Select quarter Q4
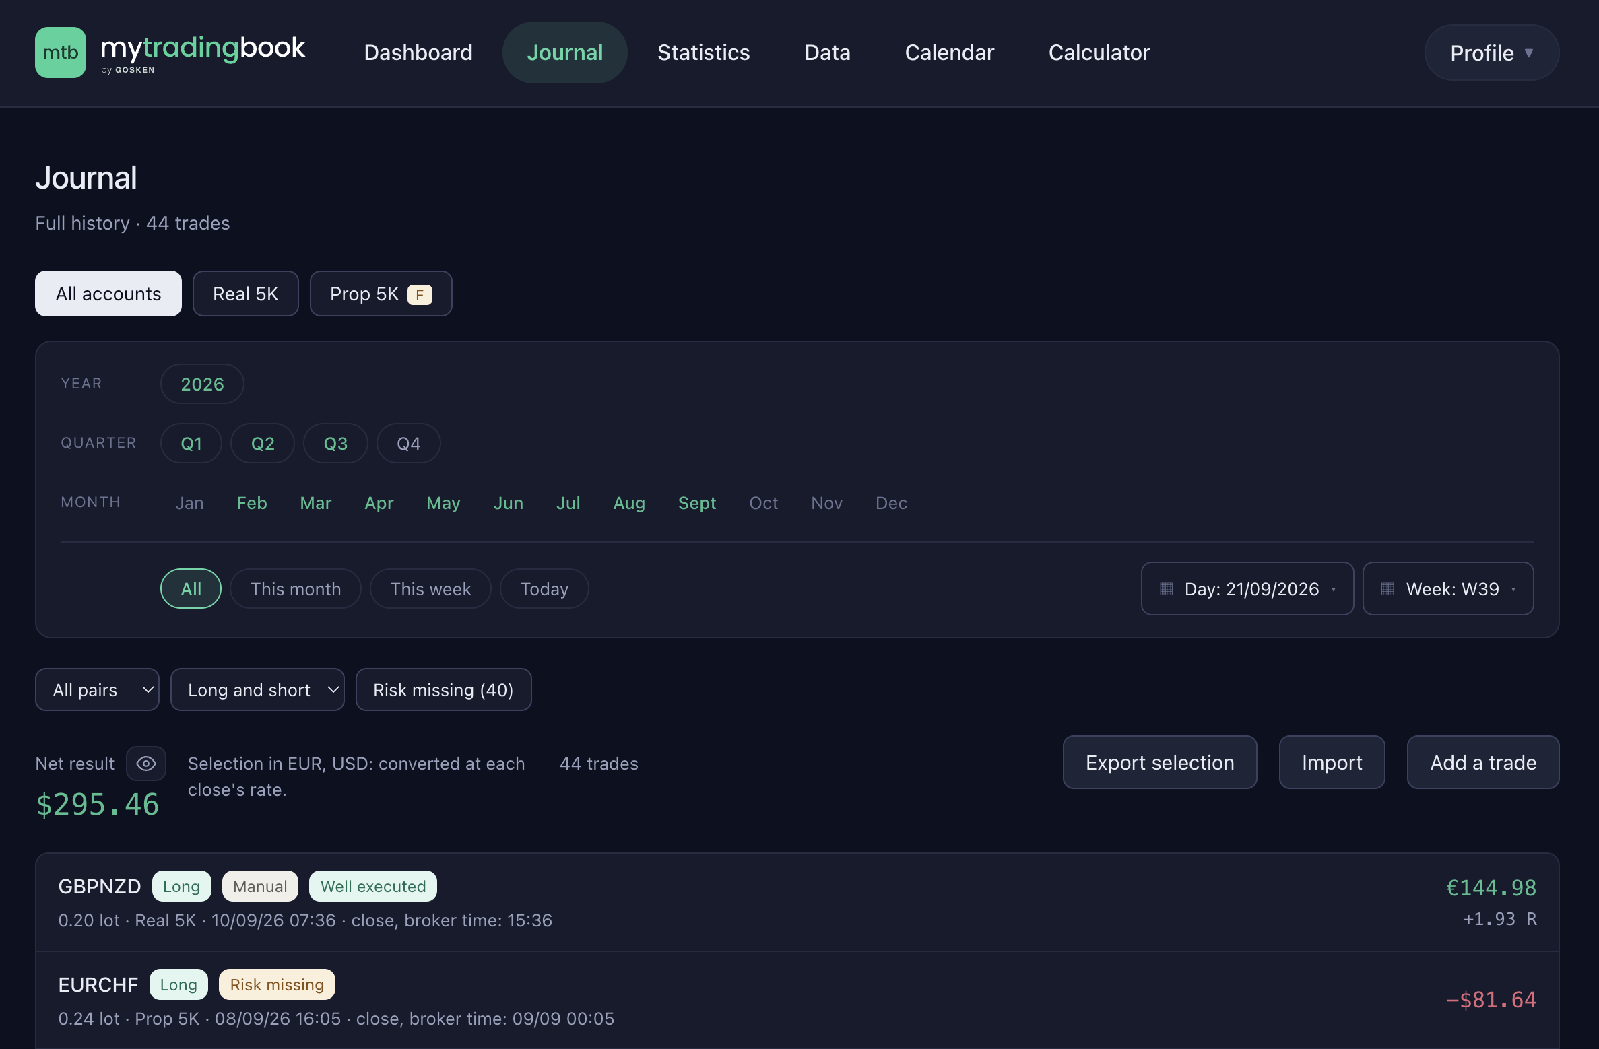 pyautogui.click(x=408, y=443)
